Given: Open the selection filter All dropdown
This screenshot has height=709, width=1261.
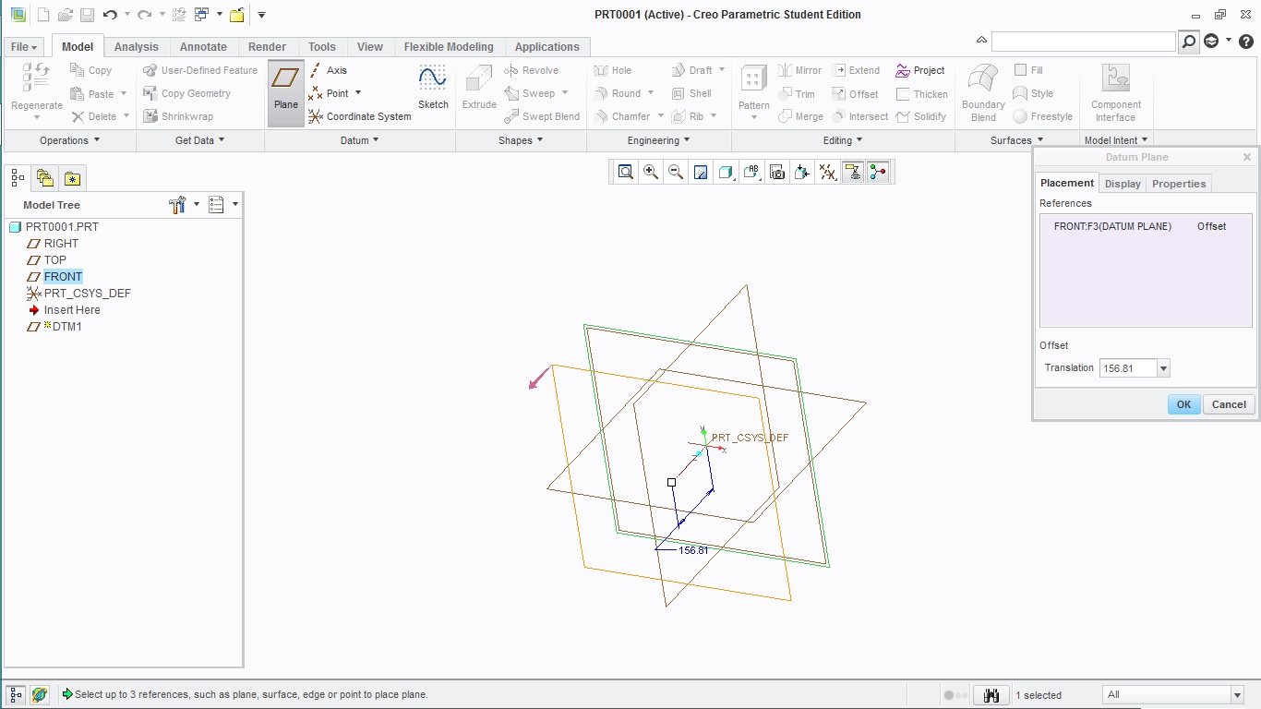Looking at the screenshot, I should click(1237, 694).
